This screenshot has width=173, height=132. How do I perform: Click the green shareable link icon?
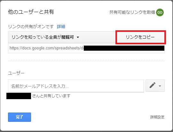pyautogui.click(x=160, y=12)
